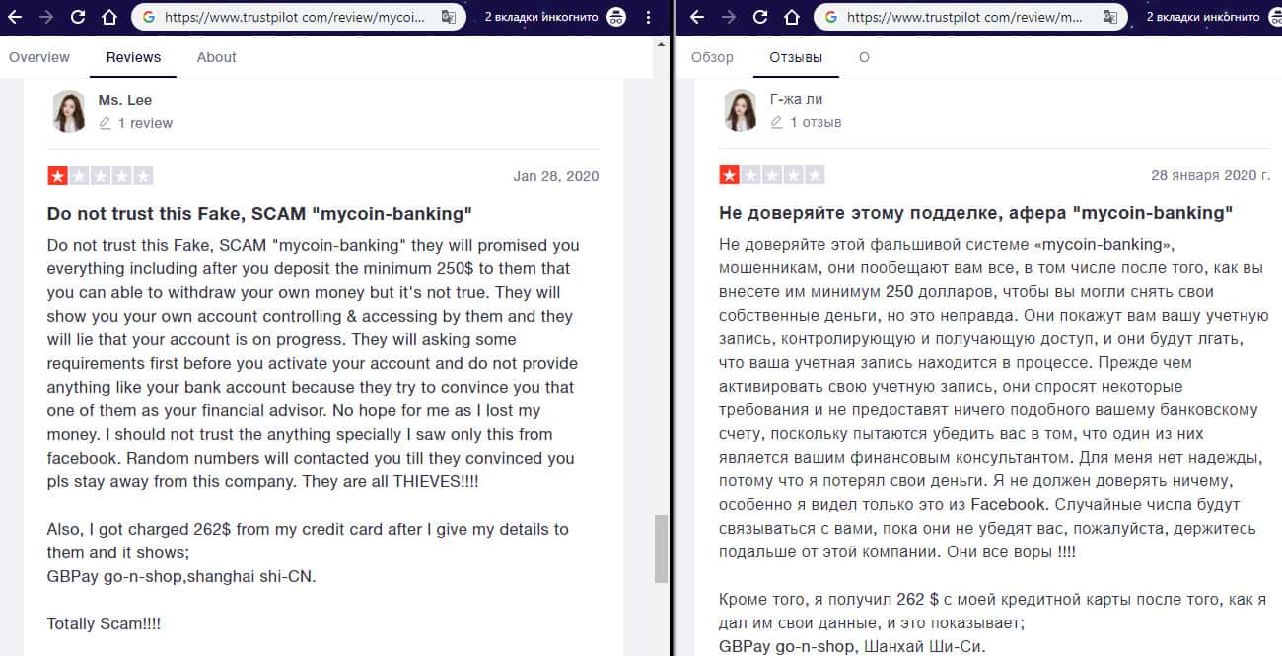Click the right window URL address field
This screenshot has height=656, width=1282.
tap(970, 17)
